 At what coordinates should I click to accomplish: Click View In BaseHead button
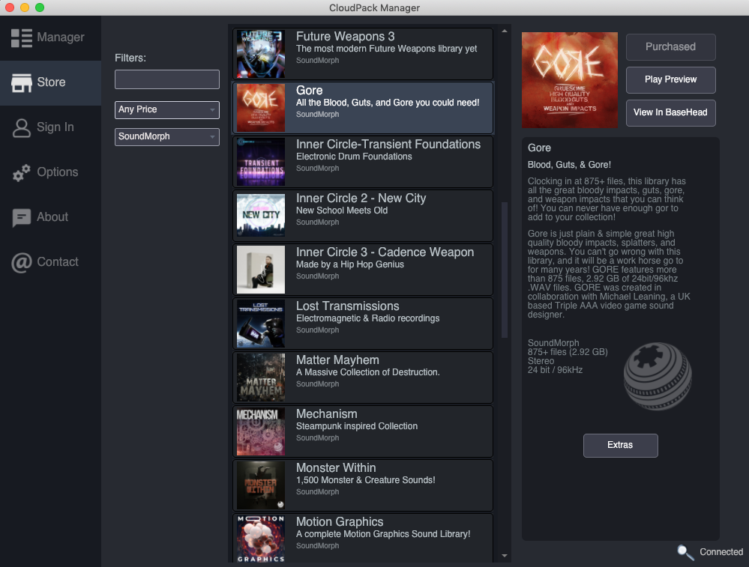point(671,112)
